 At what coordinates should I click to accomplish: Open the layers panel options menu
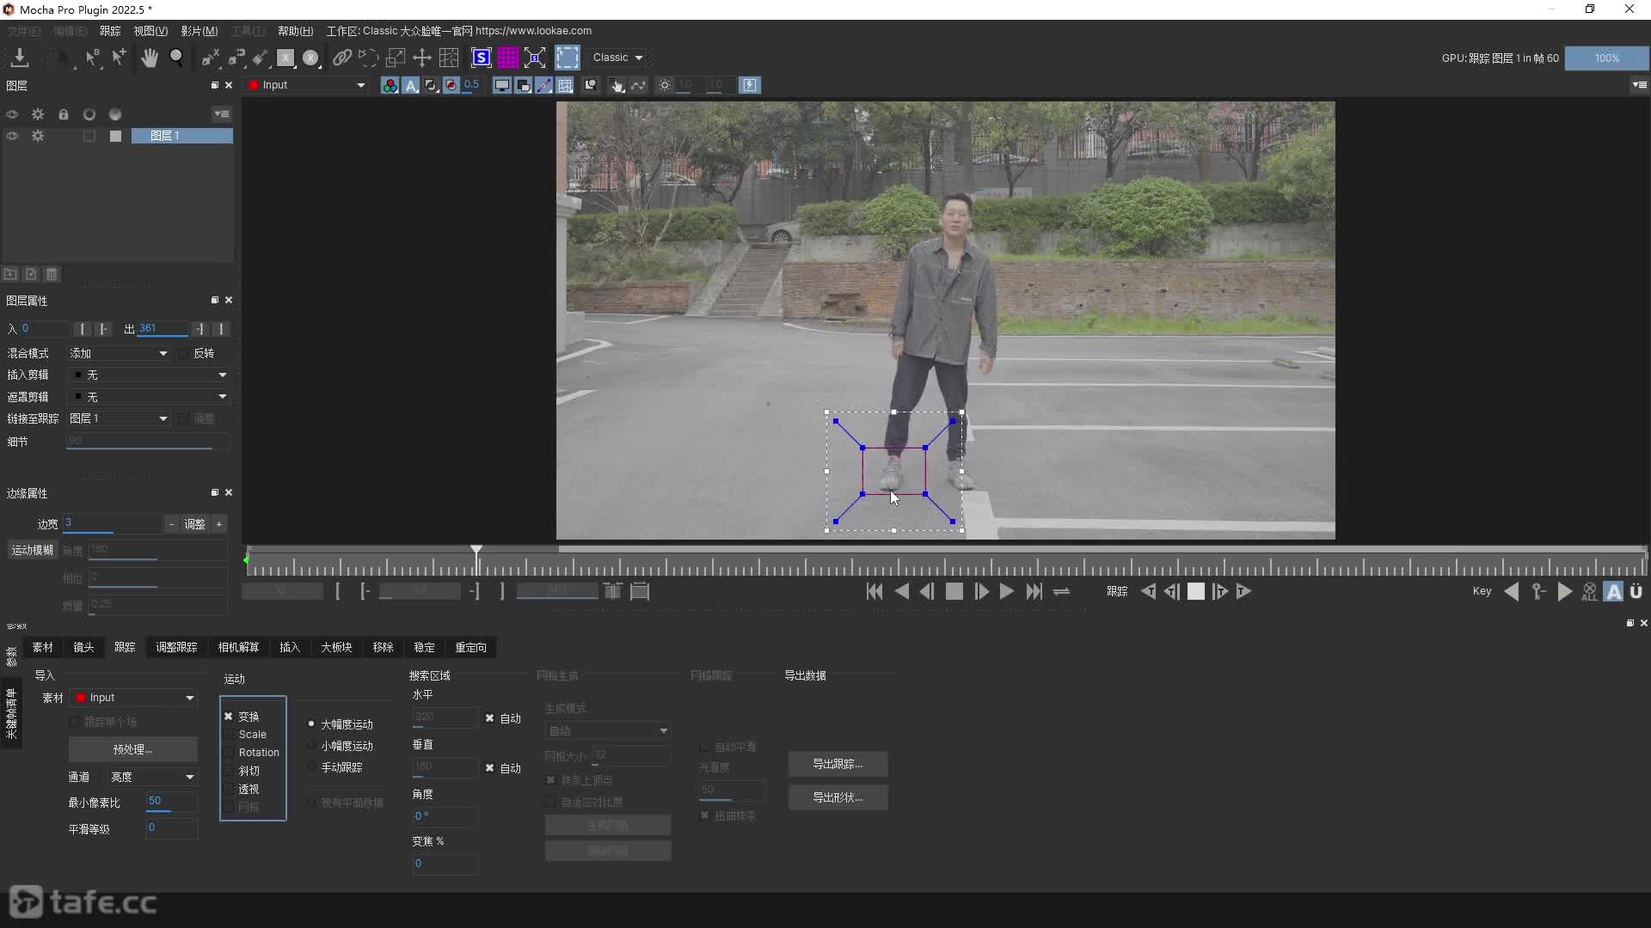pyautogui.click(x=222, y=114)
